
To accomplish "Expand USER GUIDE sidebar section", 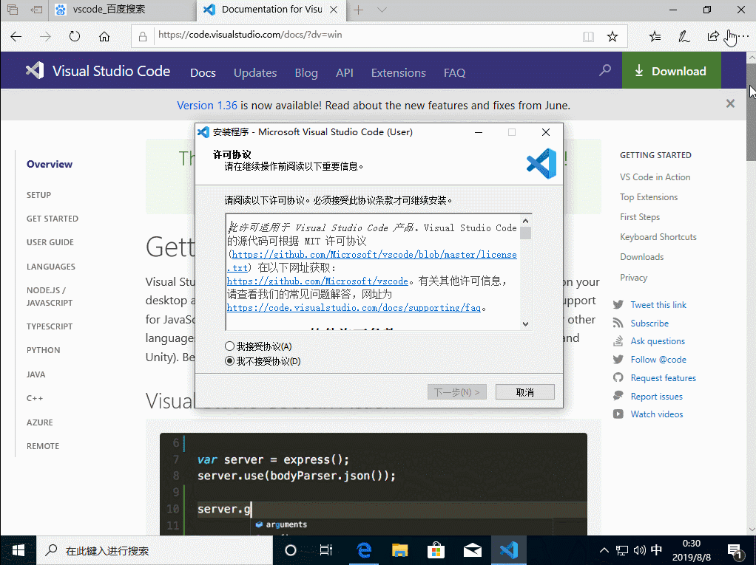I will coord(50,242).
